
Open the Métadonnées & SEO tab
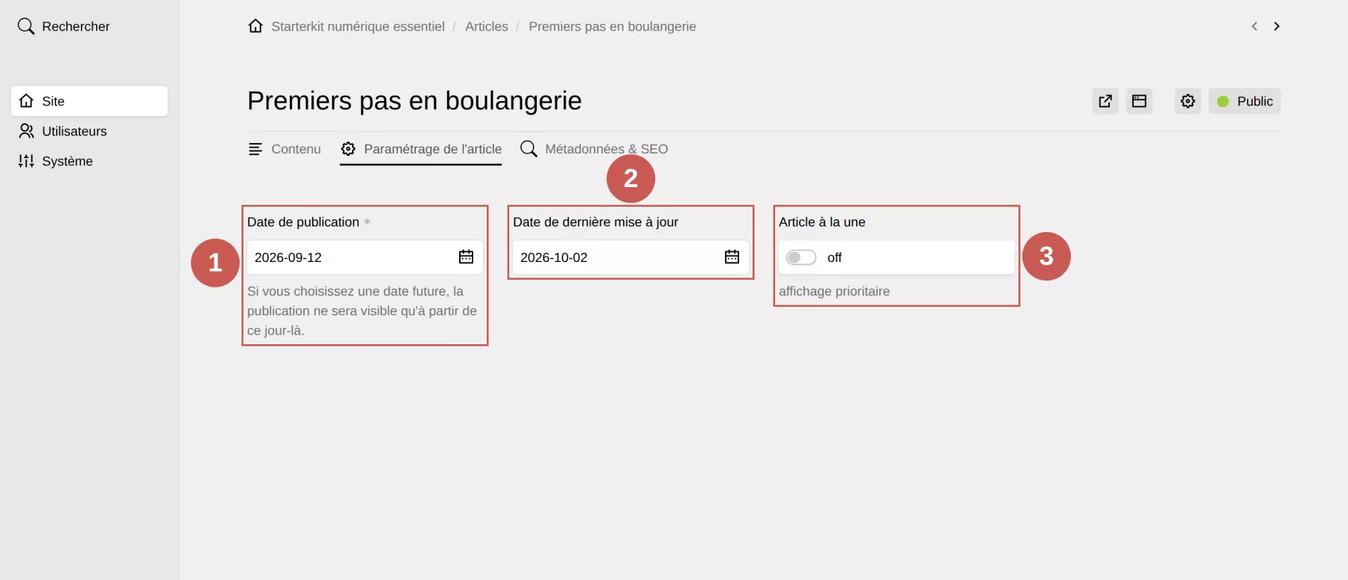pos(594,149)
